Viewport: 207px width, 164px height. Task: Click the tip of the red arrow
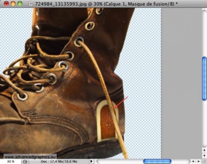pyautogui.click(x=115, y=107)
